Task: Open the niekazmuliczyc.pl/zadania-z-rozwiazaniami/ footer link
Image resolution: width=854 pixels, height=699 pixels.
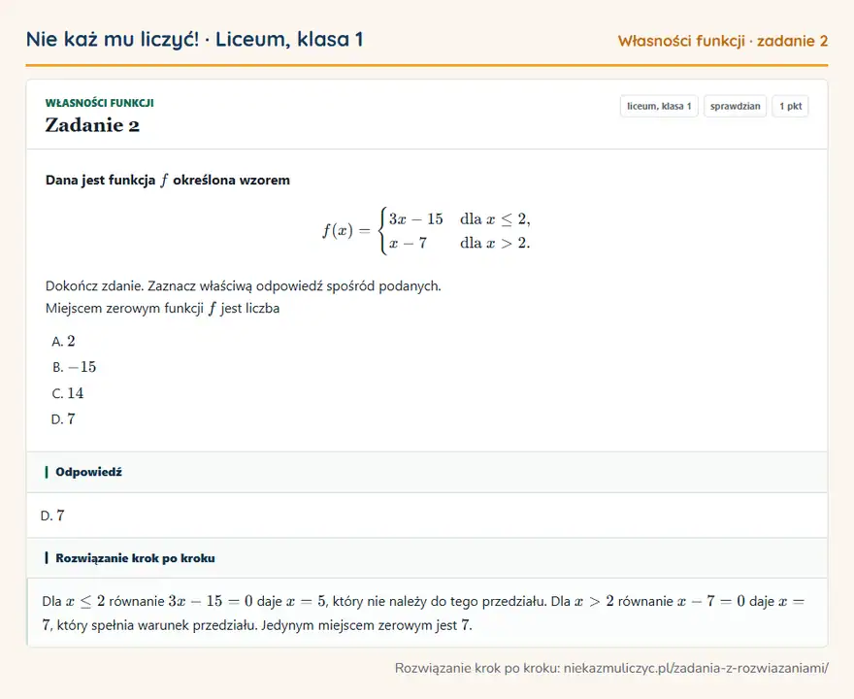Action: click(696, 668)
